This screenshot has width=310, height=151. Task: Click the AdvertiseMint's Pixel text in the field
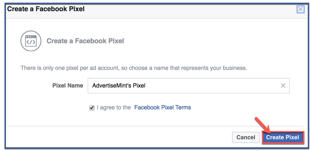pyautogui.click(x=119, y=86)
